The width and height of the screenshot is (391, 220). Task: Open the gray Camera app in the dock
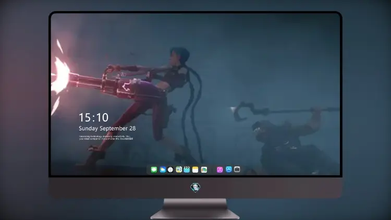(x=237, y=169)
